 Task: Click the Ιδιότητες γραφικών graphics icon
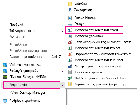click(5, 65)
